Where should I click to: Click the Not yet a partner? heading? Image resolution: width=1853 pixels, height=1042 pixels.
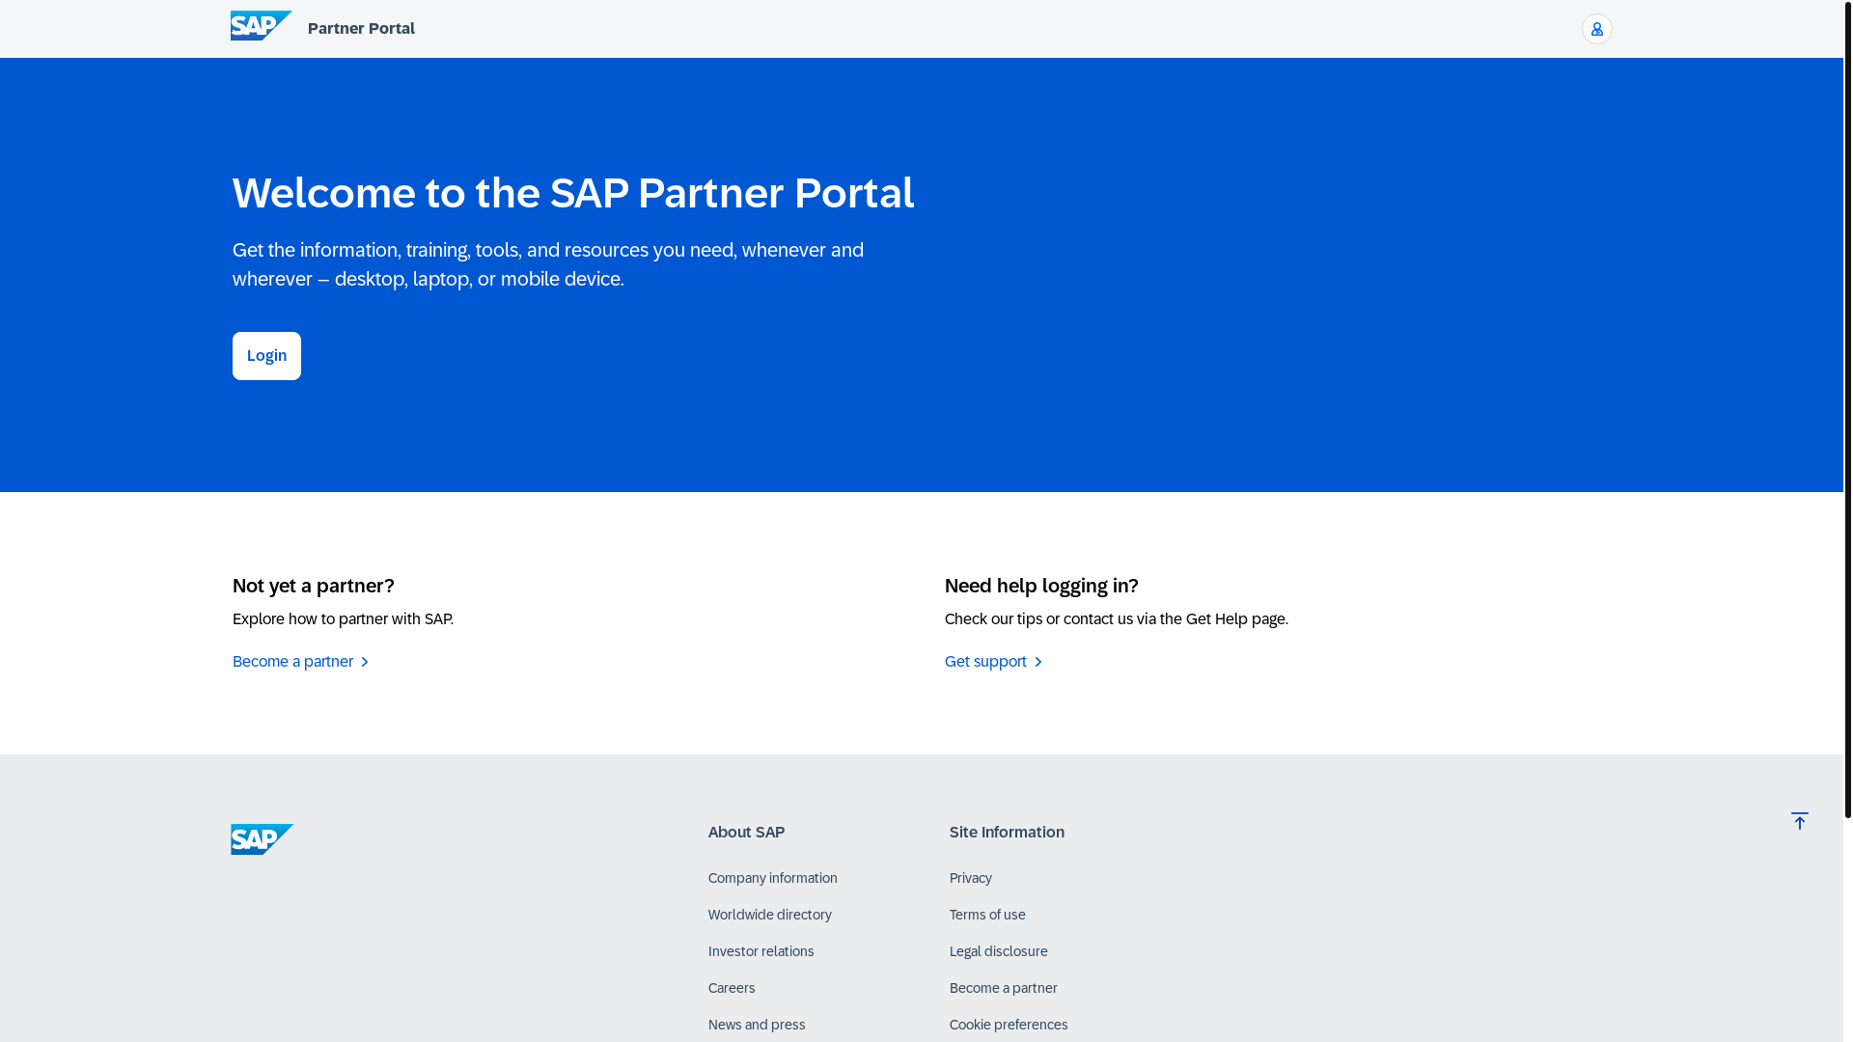click(x=314, y=586)
